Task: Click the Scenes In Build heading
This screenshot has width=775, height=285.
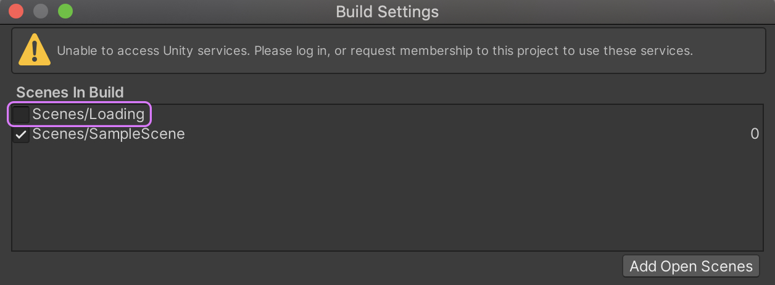Action: [x=70, y=93]
